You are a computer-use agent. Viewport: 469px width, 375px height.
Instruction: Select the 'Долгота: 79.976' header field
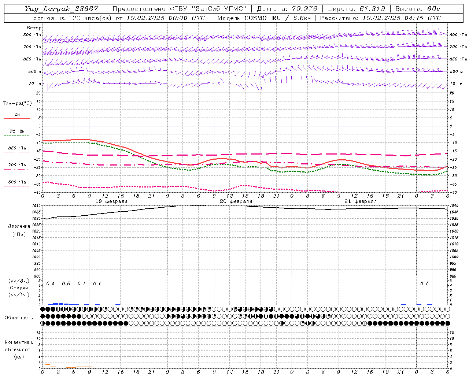pos(287,9)
